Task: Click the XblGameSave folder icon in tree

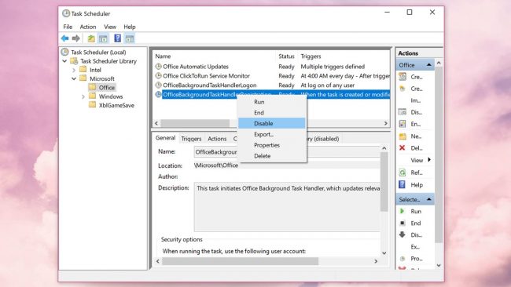Action: (x=93, y=105)
